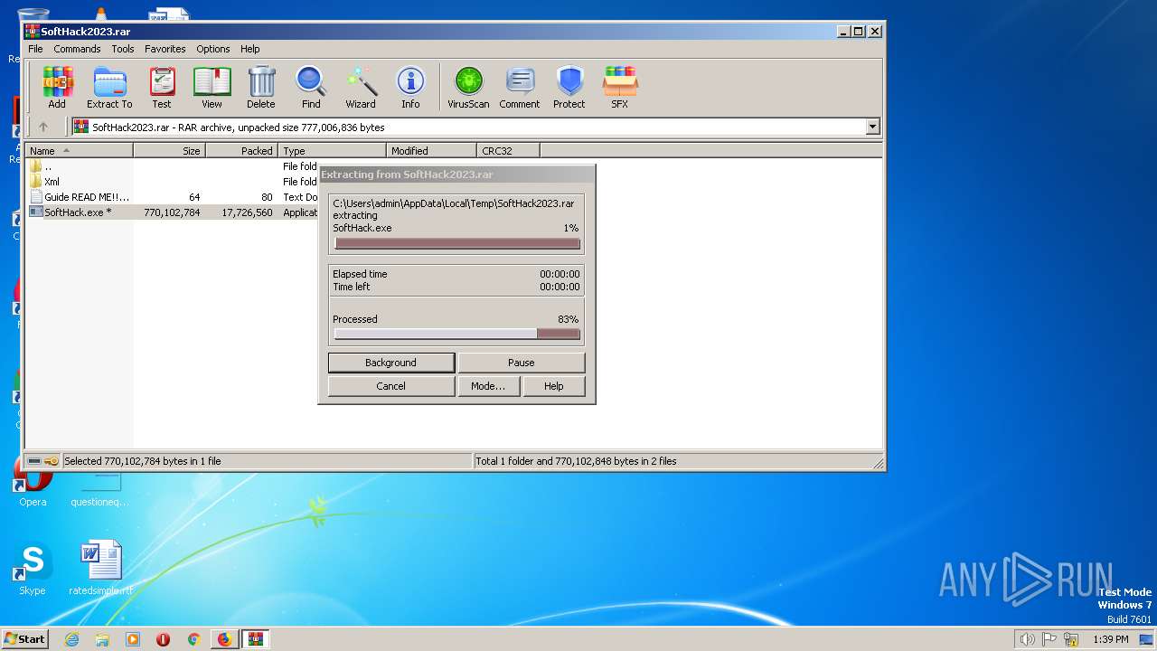Click the Background button in the extraction dialog
Screen dimensions: 1157x651
[x=391, y=363]
